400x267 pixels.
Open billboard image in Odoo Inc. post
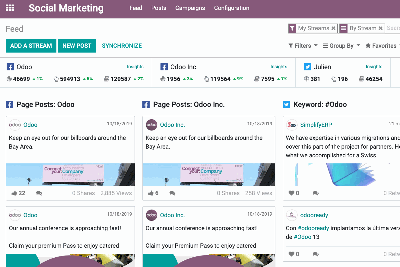coord(209,175)
